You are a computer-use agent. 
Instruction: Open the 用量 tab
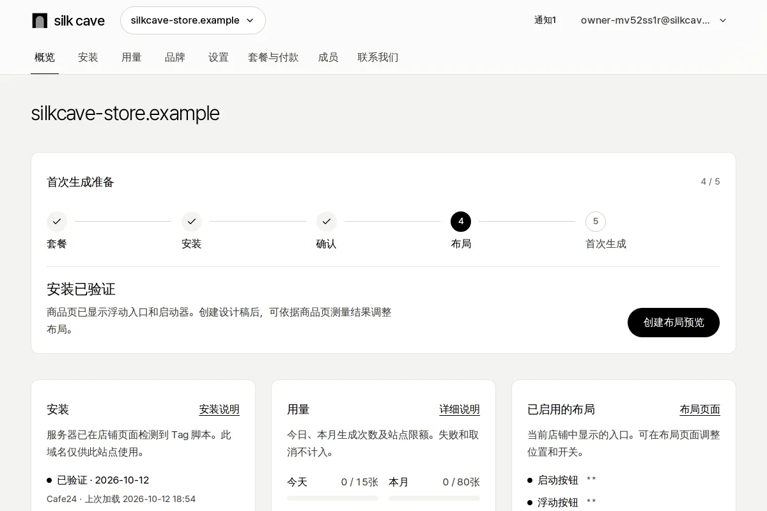coord(132,57)
